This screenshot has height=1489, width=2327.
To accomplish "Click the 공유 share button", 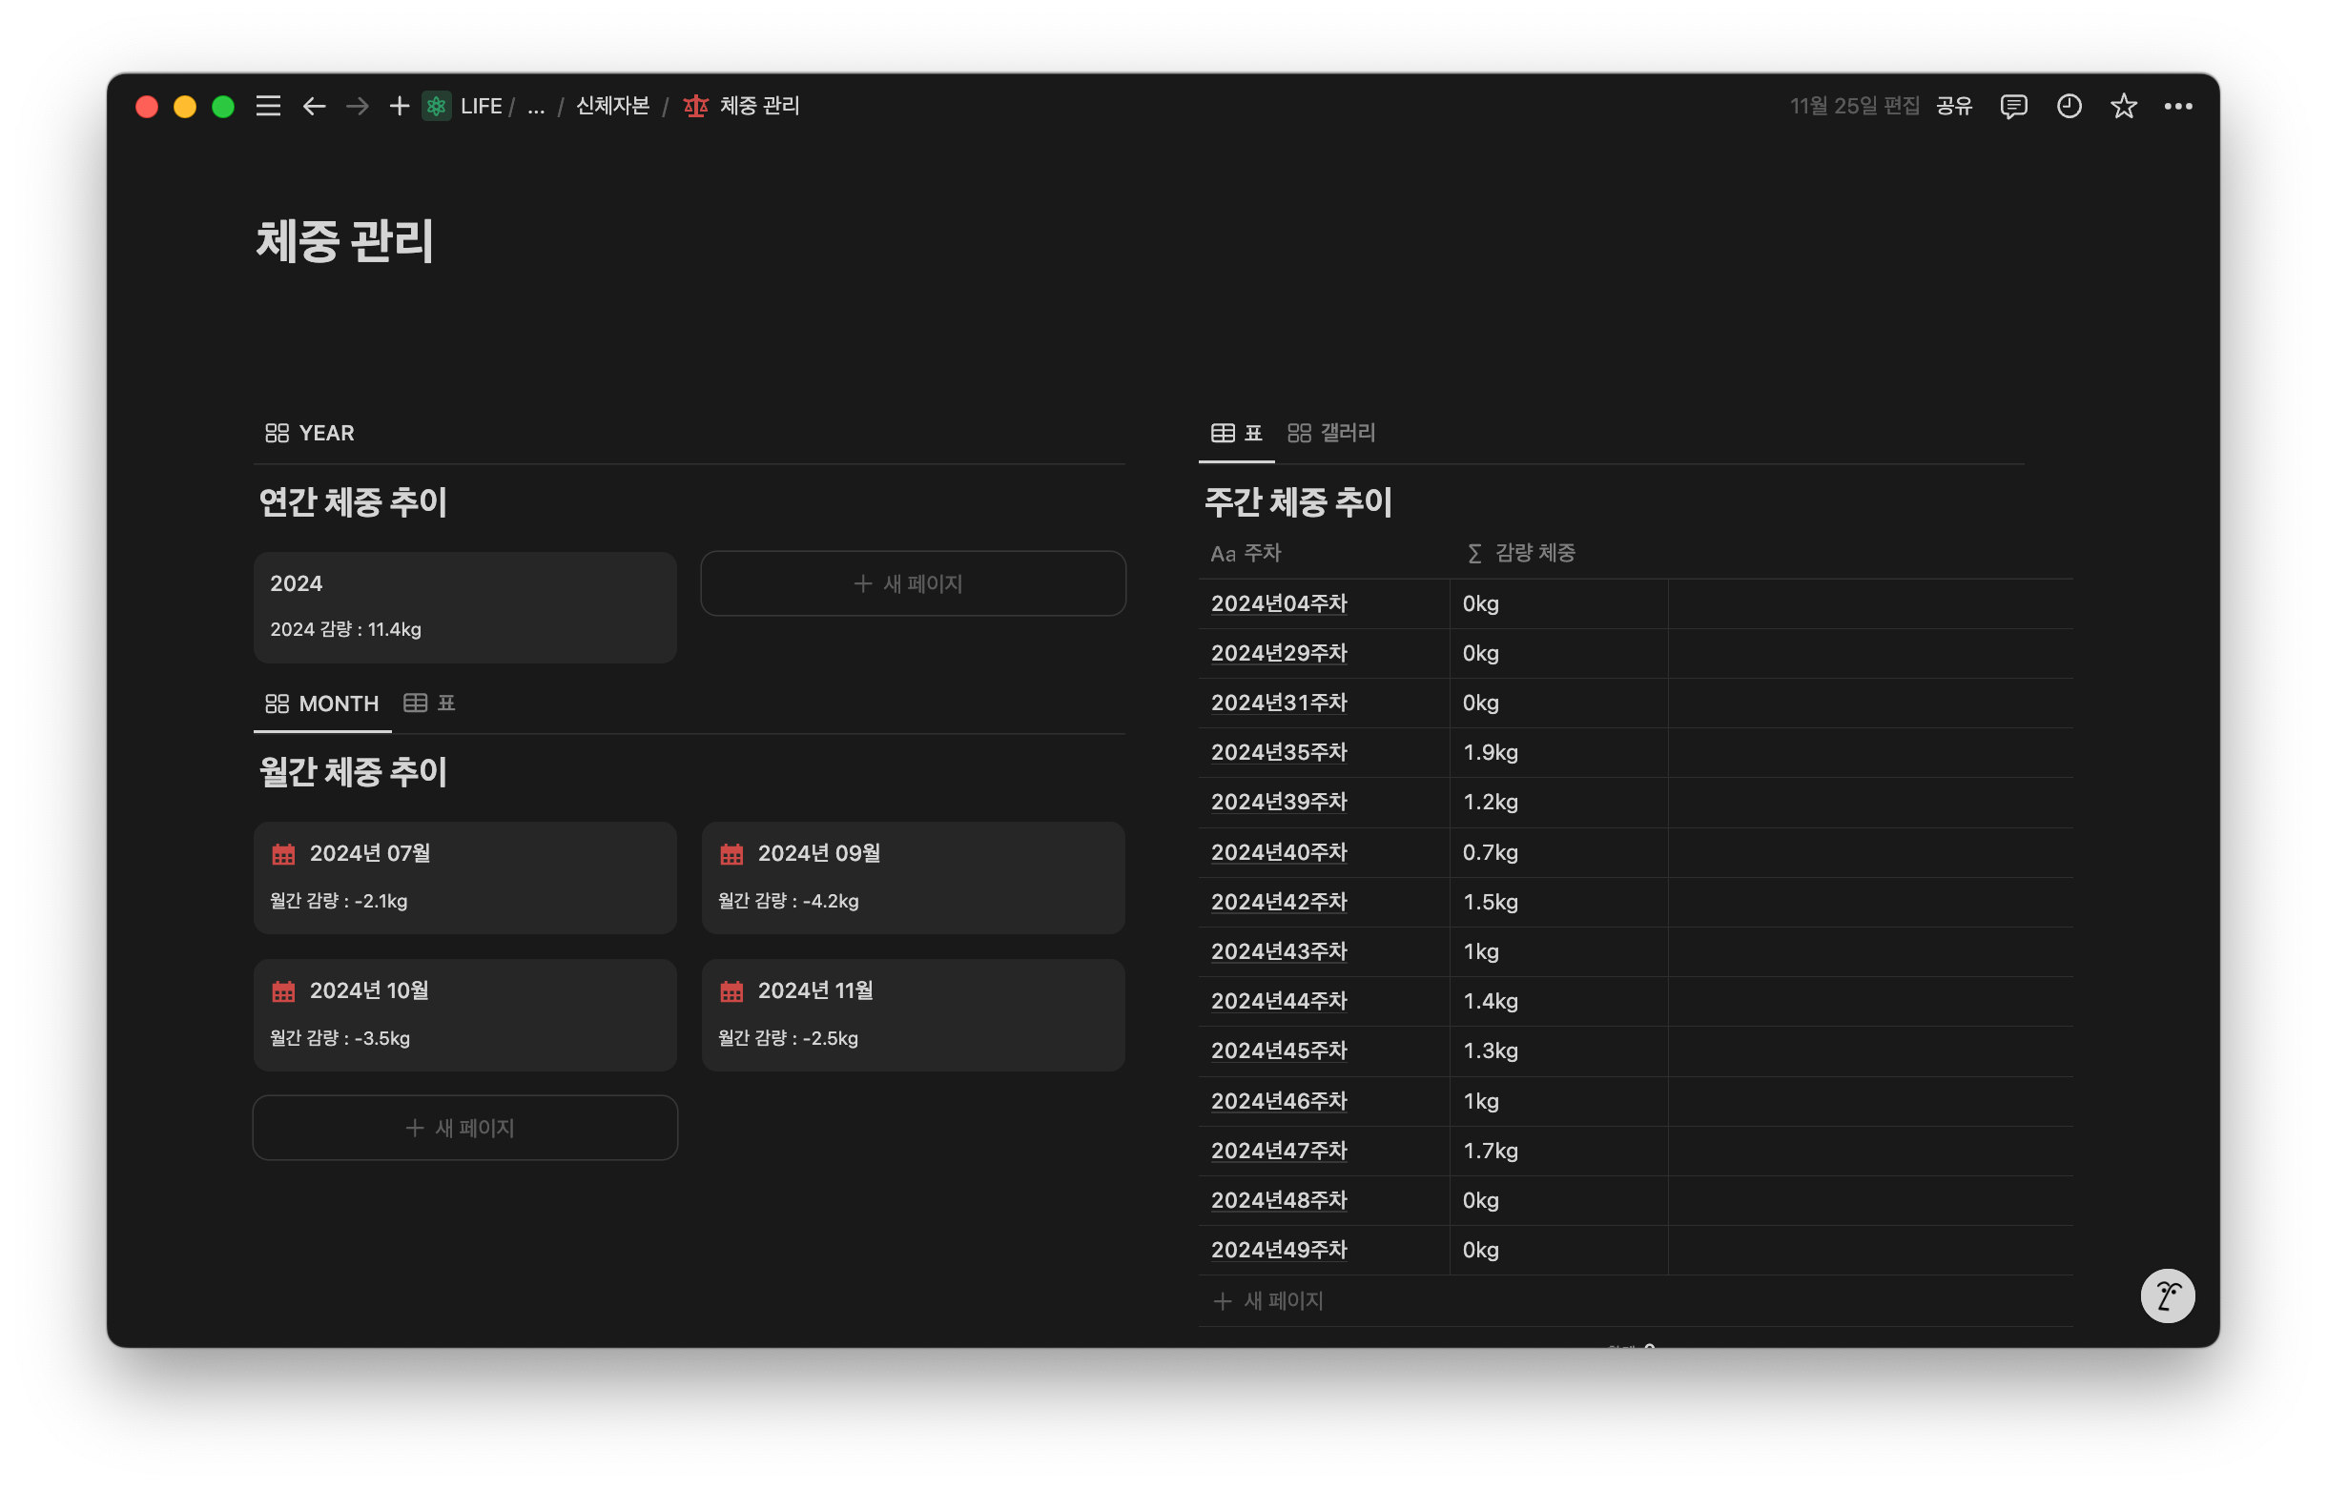I will 1953,107.
